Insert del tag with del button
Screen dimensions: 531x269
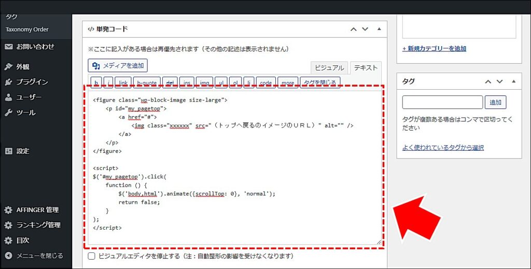coord(170,82)
